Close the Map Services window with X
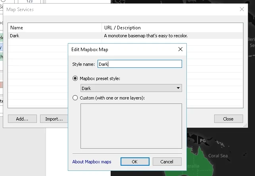Viewport: 255px width, 176px height. (x=242, y=9)
